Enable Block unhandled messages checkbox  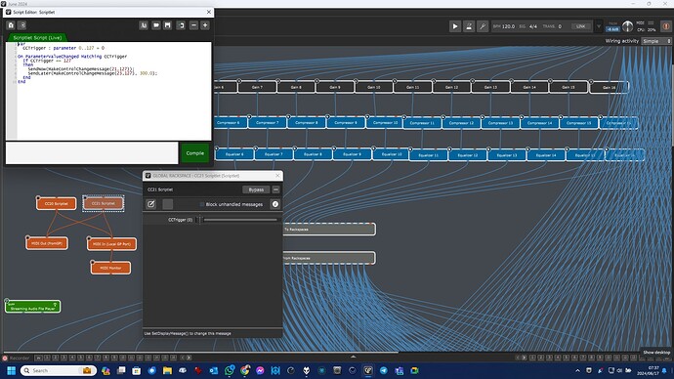pos(202,204)
